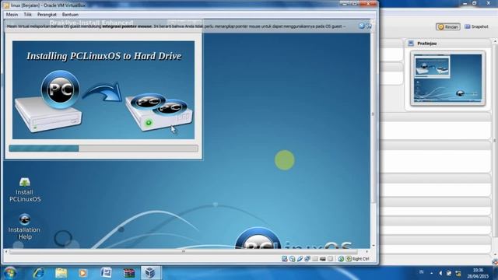
Task: Open the Perangkat menu
Action: click(x=47, y=15)
